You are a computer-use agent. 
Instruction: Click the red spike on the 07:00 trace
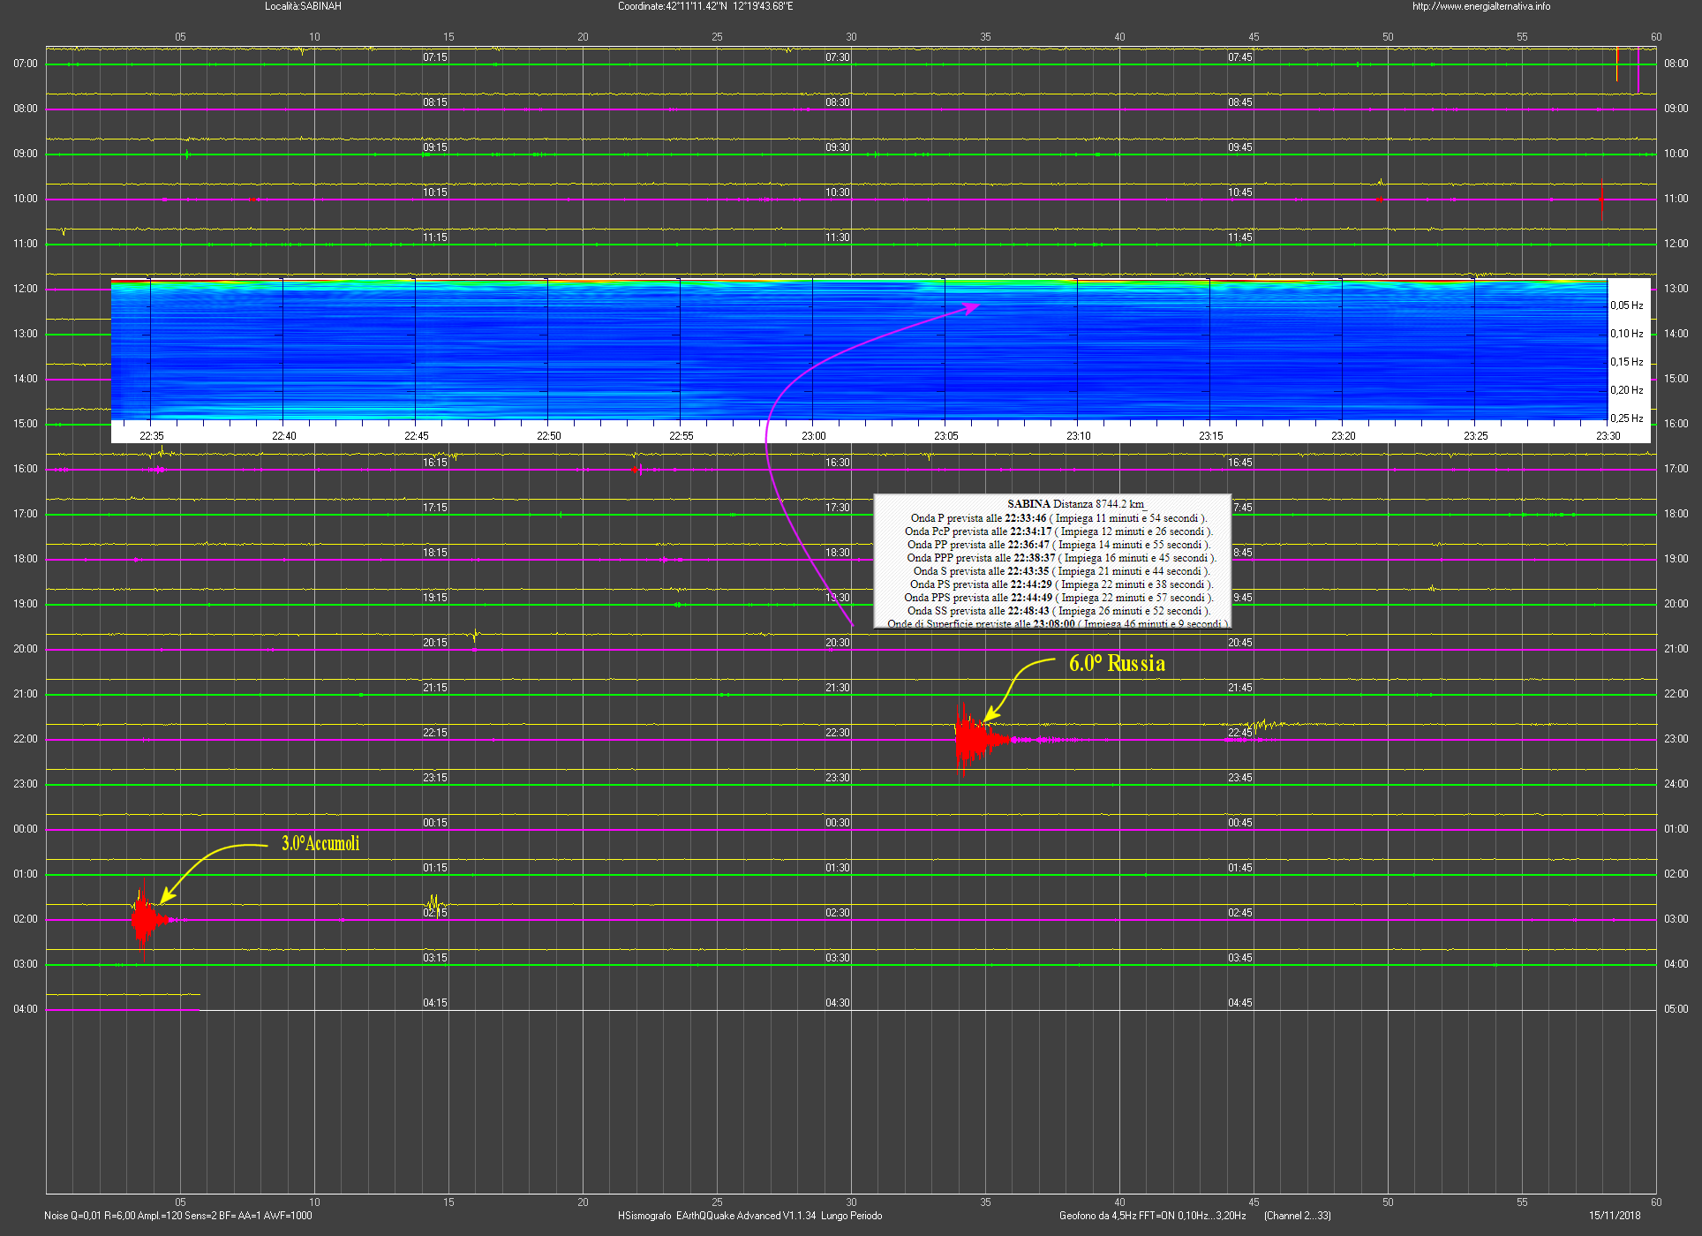click(1616, 64)
